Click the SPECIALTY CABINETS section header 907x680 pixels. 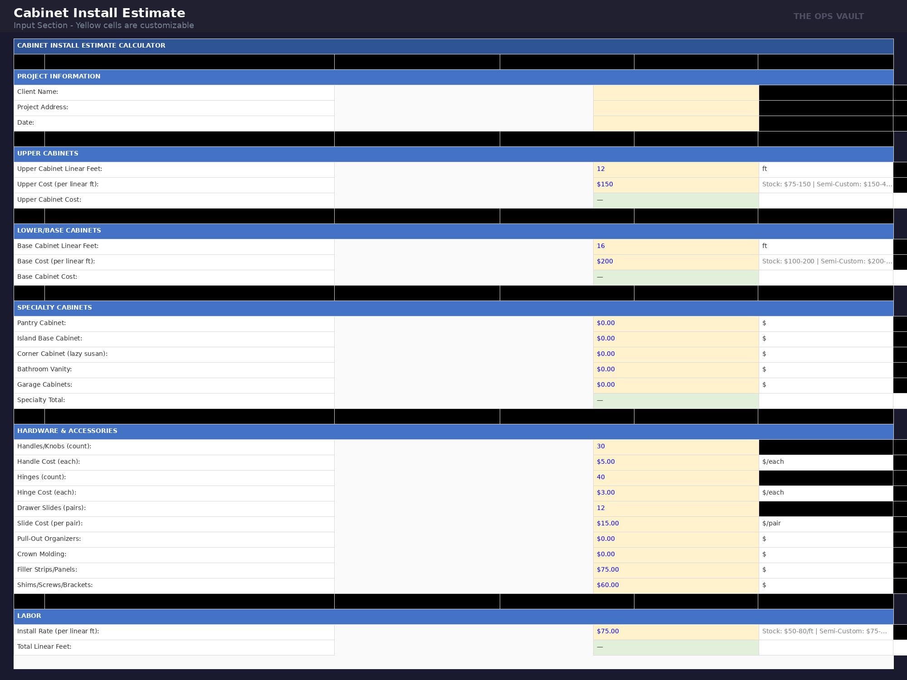coord(453,309)
